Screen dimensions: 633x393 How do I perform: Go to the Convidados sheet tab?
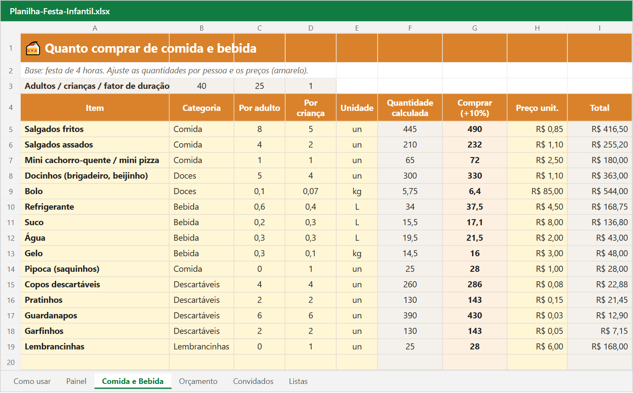253,381
